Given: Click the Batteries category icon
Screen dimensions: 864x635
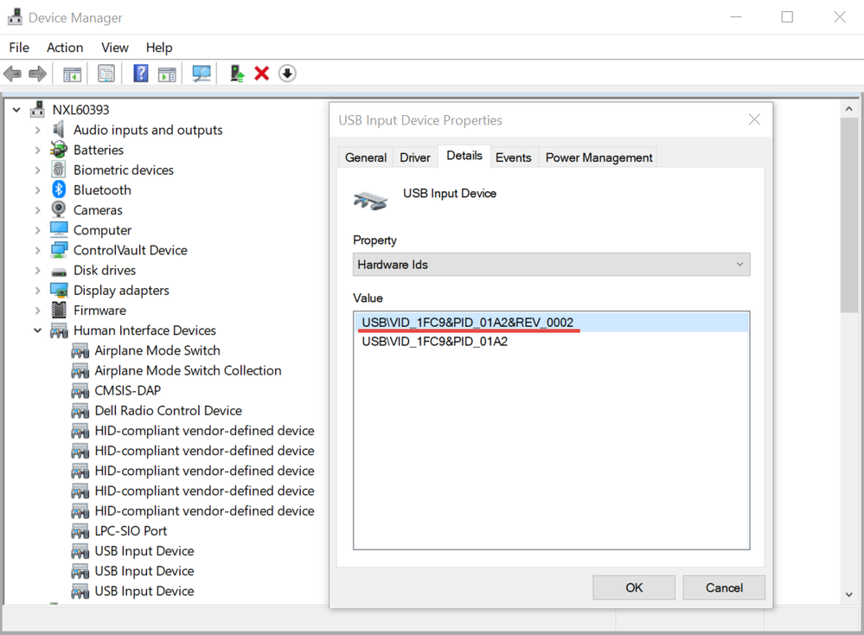Looking at the screenshot, I should 59,150.
